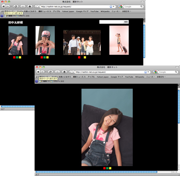Open address history dropdown in the front window
The image size is (180, 176).
click(x=148, y=72)
